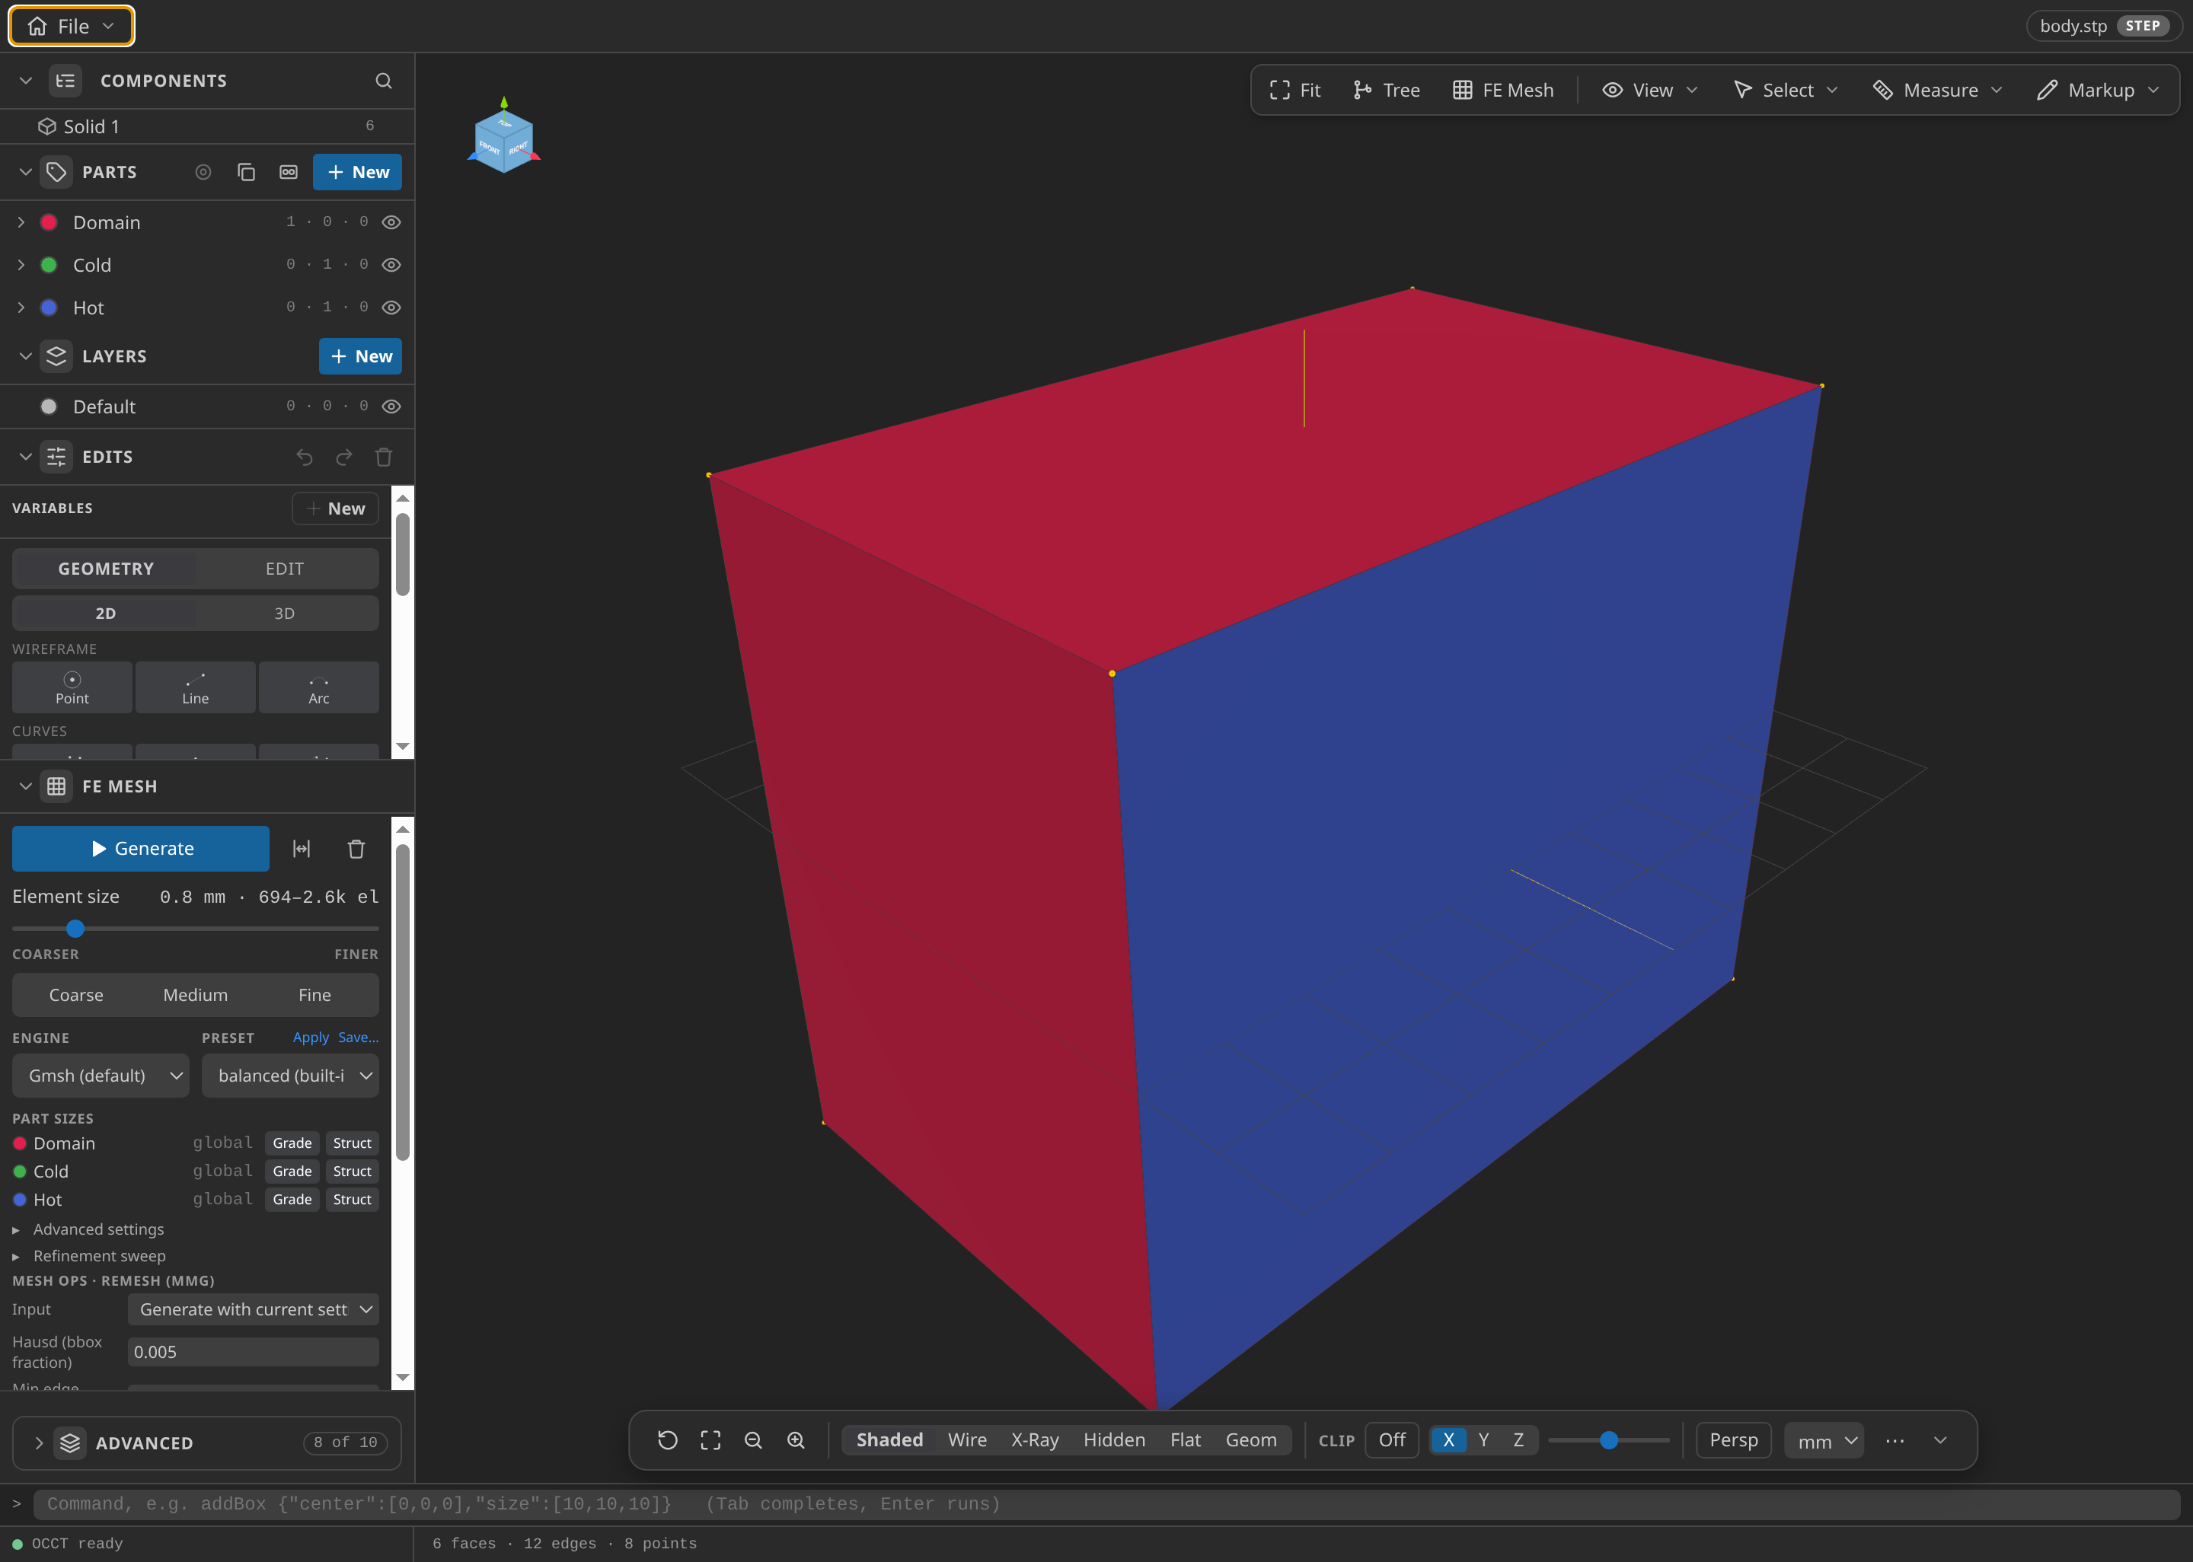Click New variable button
This screenshot has width=2193, height=1562.
336,508
